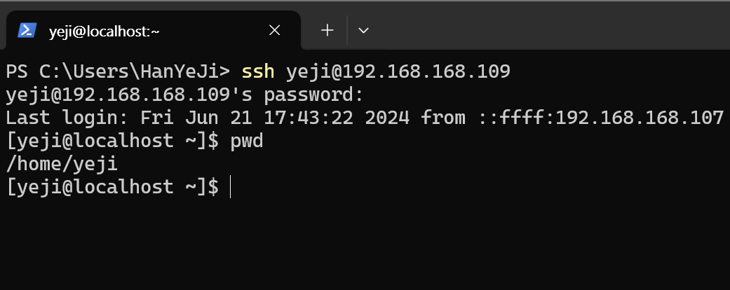Click the pwd command text

pos(247,141)
